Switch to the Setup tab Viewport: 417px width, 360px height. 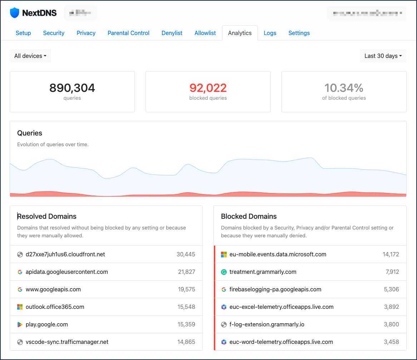[x=23, y=33]
